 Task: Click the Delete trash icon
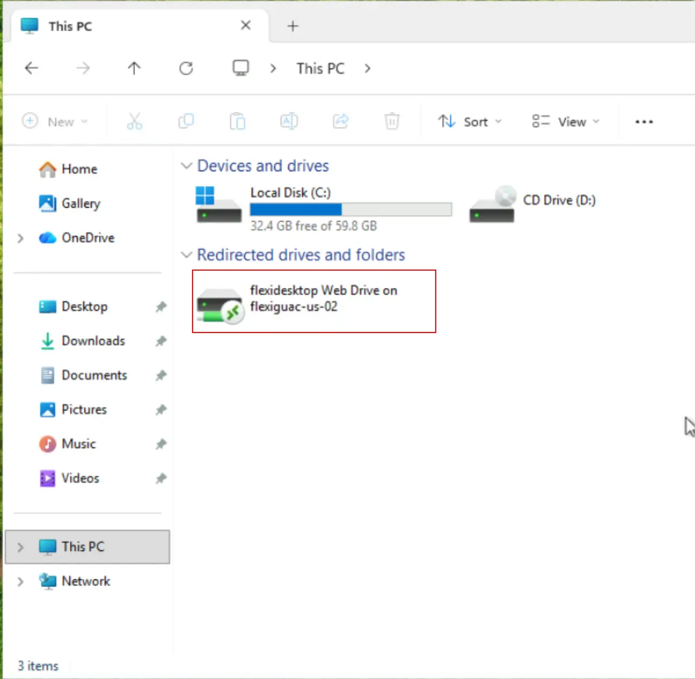coord(392,122)
